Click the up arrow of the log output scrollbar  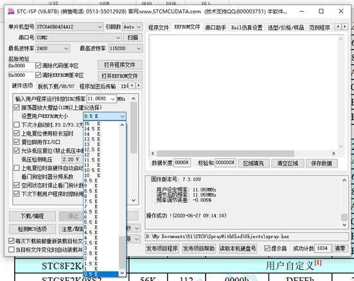(344, 180)
